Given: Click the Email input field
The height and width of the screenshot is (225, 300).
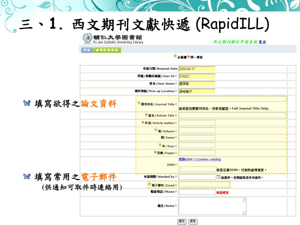Looking at the screenshot, I should click(x=204, y=185).
